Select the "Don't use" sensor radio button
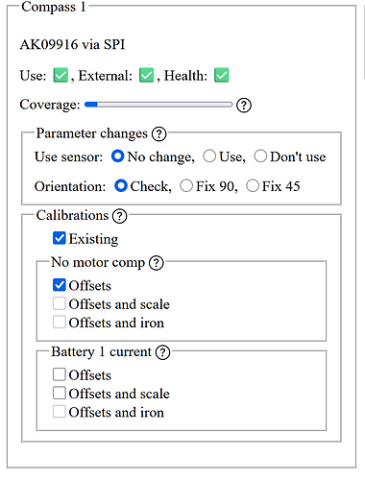Image resolution: width=365 pixels, height=480 pixels. 260,156
